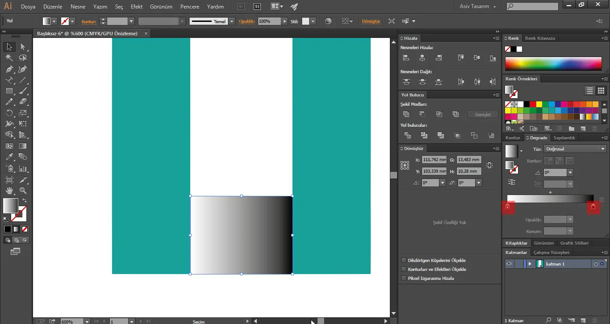Enable Piksel Izgarasına Hizala checkbox

[x=404, y=278]
